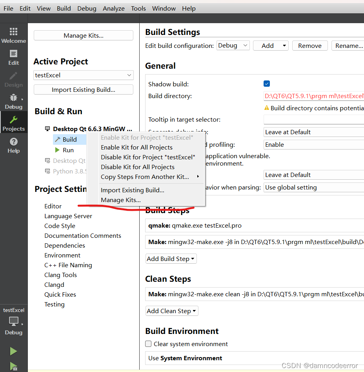
Task: Open Code Style project settings
Action: point(60,226)
